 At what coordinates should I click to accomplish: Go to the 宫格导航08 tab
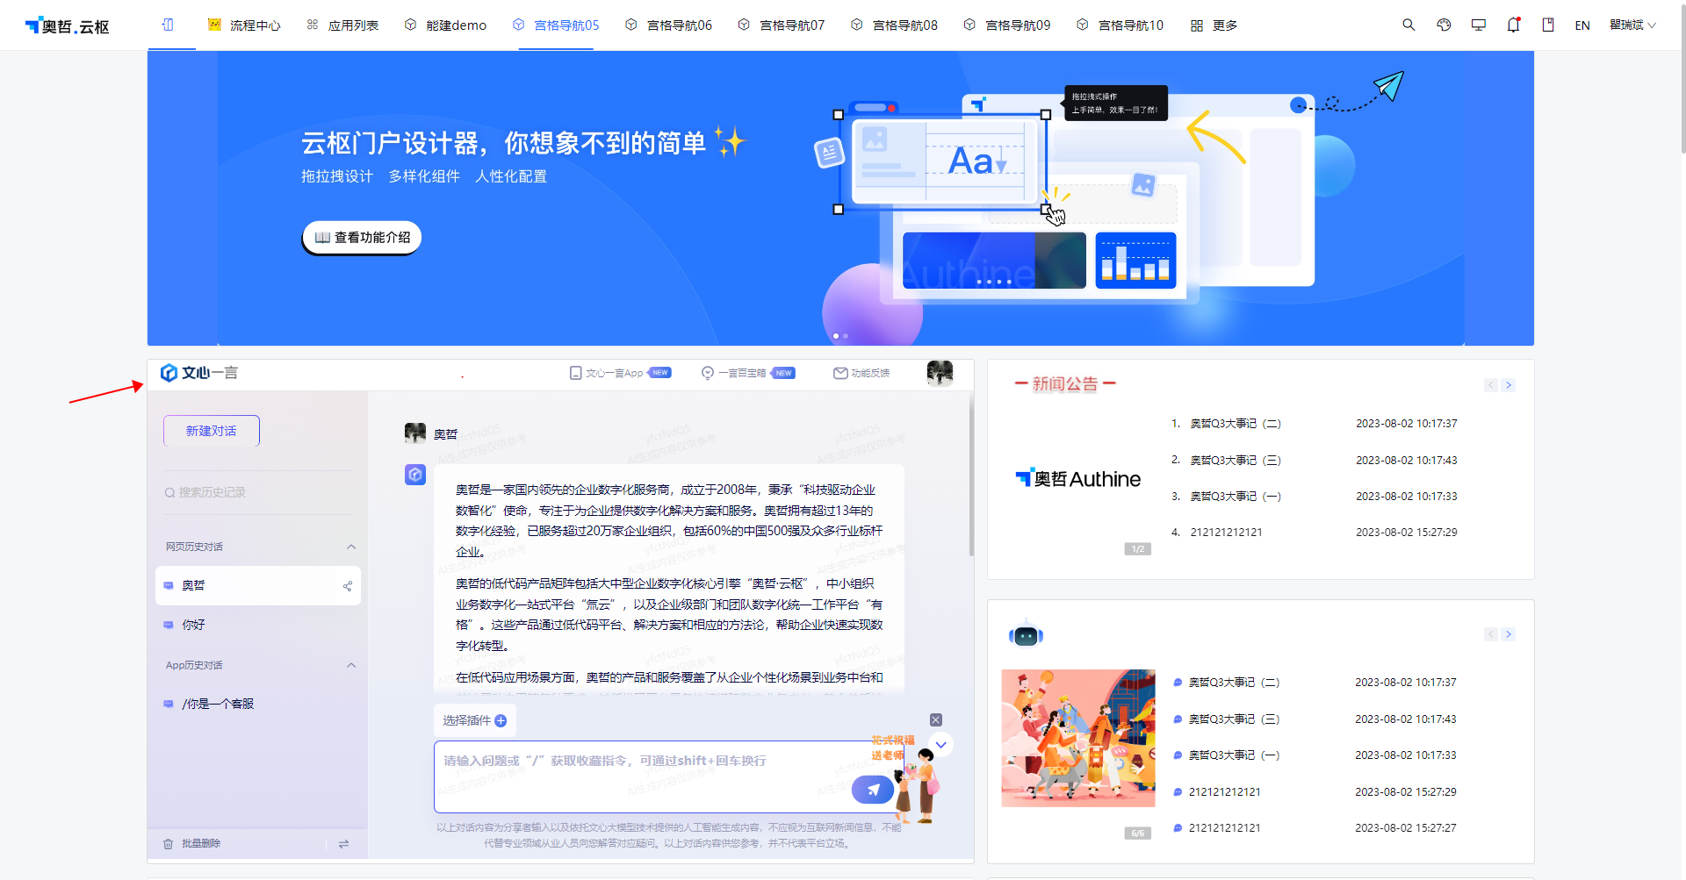(895, 25)
